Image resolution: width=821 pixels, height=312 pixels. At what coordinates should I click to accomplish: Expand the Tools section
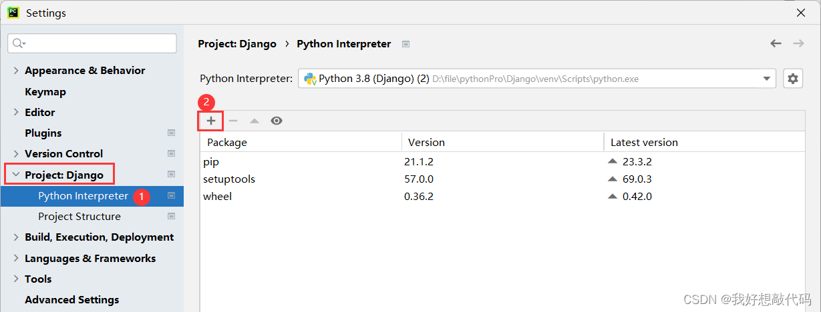[x=16, y=279]
